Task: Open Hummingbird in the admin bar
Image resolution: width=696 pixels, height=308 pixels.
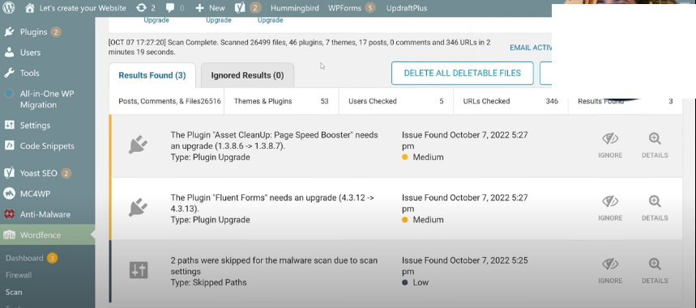Action: [295, 8]
